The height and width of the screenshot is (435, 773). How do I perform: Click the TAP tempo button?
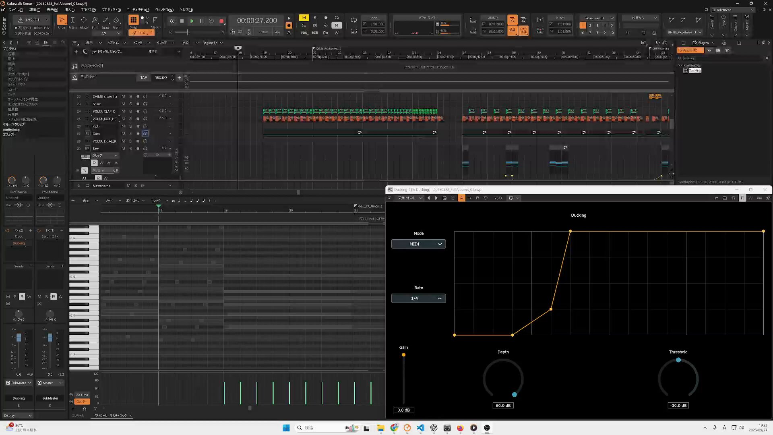[x=144, y=78]
